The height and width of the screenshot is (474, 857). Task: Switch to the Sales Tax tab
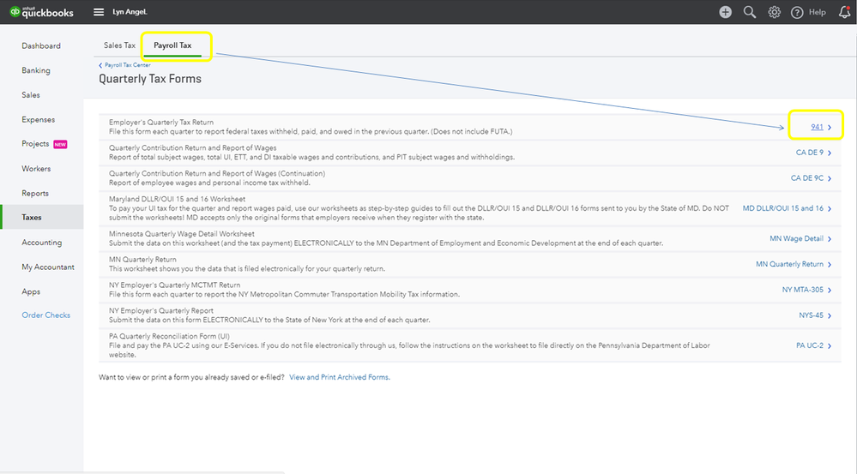click(x=119, y=45)
